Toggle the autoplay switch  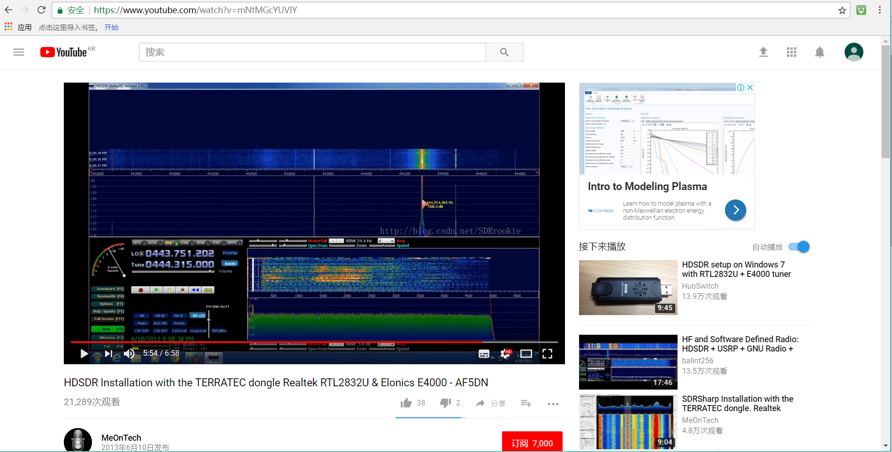point(799,246)
